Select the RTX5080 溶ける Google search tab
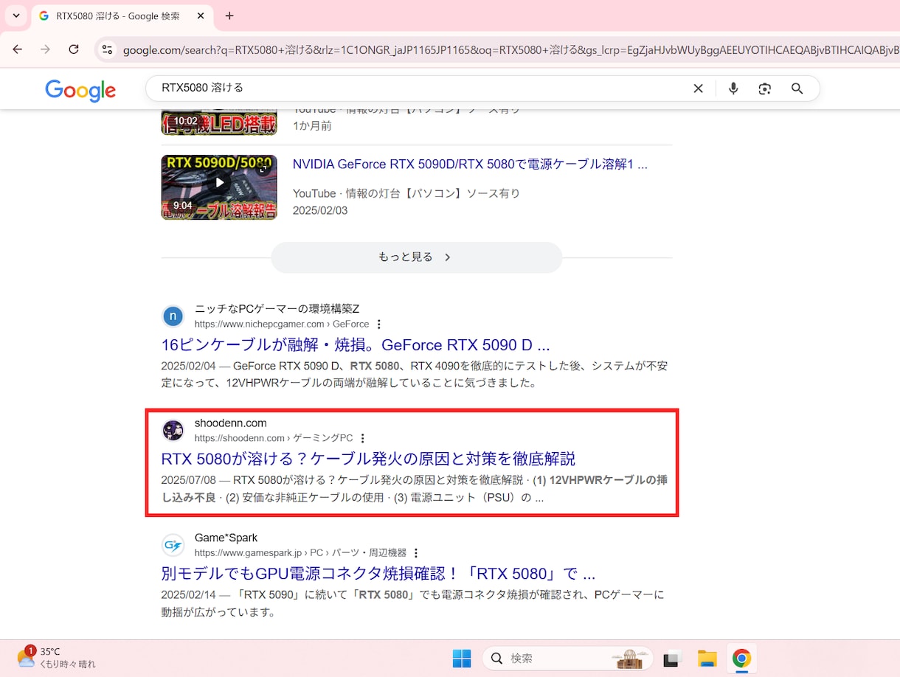The image size is (900, 677). (x=122, y=15)
